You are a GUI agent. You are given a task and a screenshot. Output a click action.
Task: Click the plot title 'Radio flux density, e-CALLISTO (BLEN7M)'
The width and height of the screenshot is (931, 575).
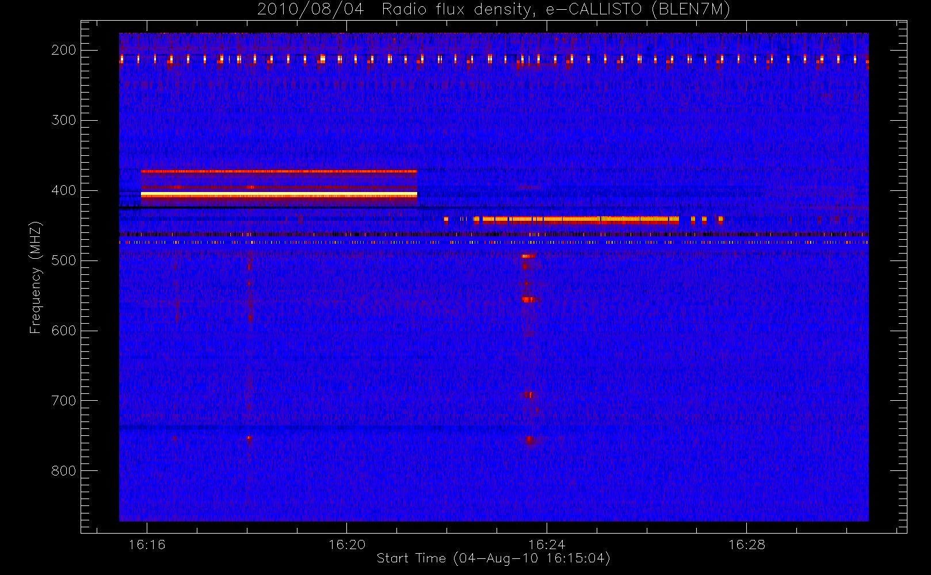556,10
